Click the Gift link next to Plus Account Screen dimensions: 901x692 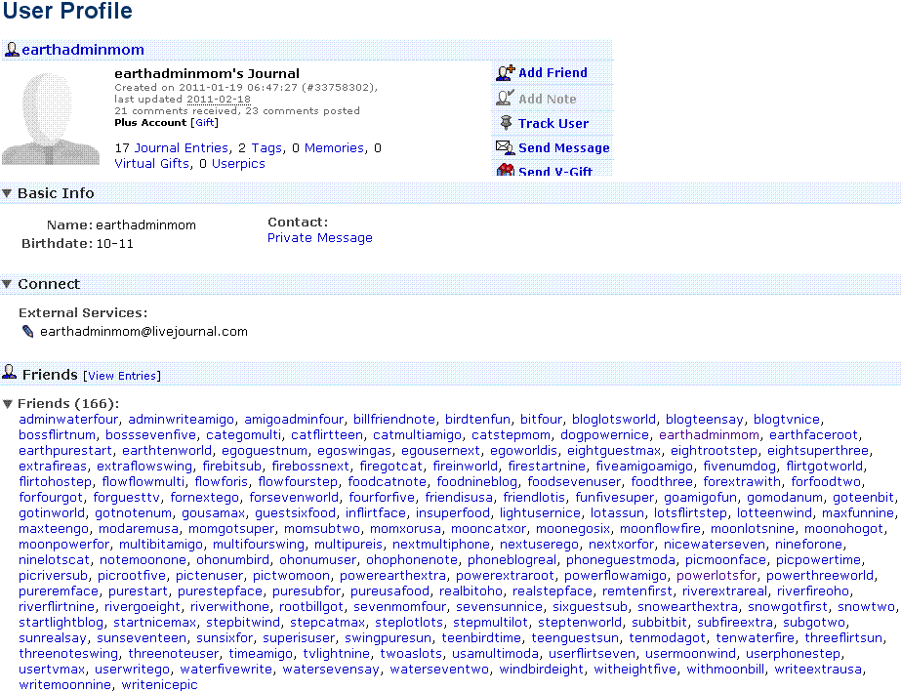205,123
